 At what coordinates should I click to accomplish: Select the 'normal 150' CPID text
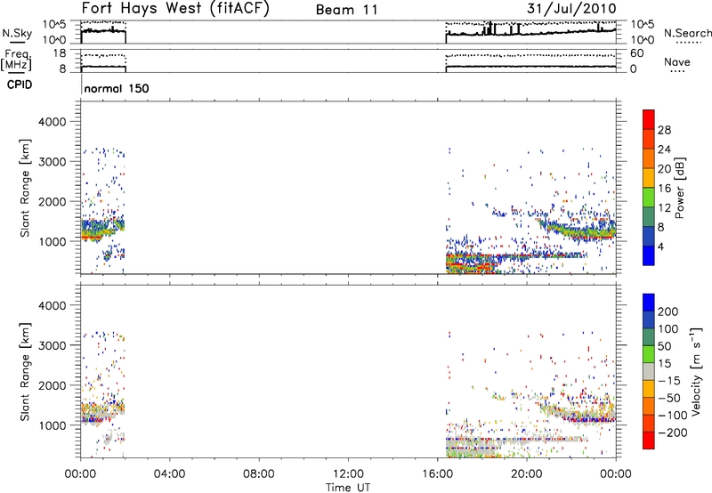(117, 88)
